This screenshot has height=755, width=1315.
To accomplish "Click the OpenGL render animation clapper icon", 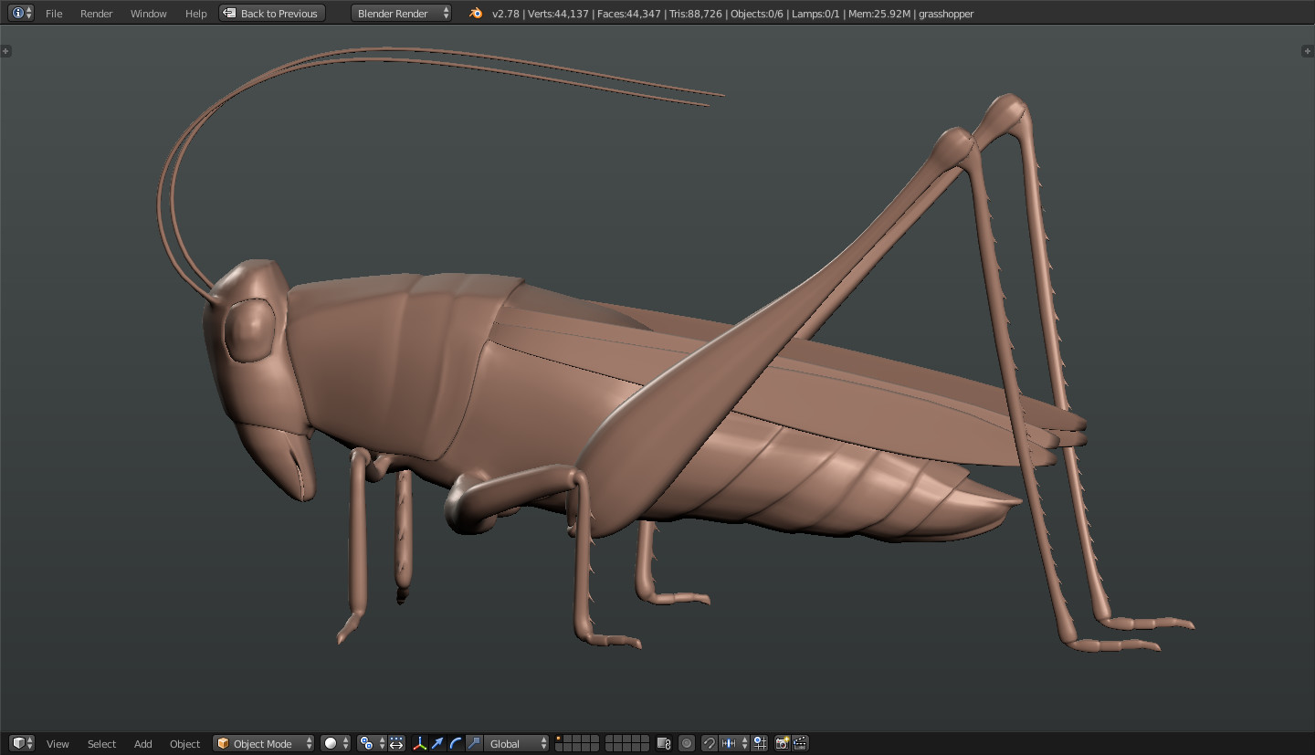I will [x=800, y=743].
